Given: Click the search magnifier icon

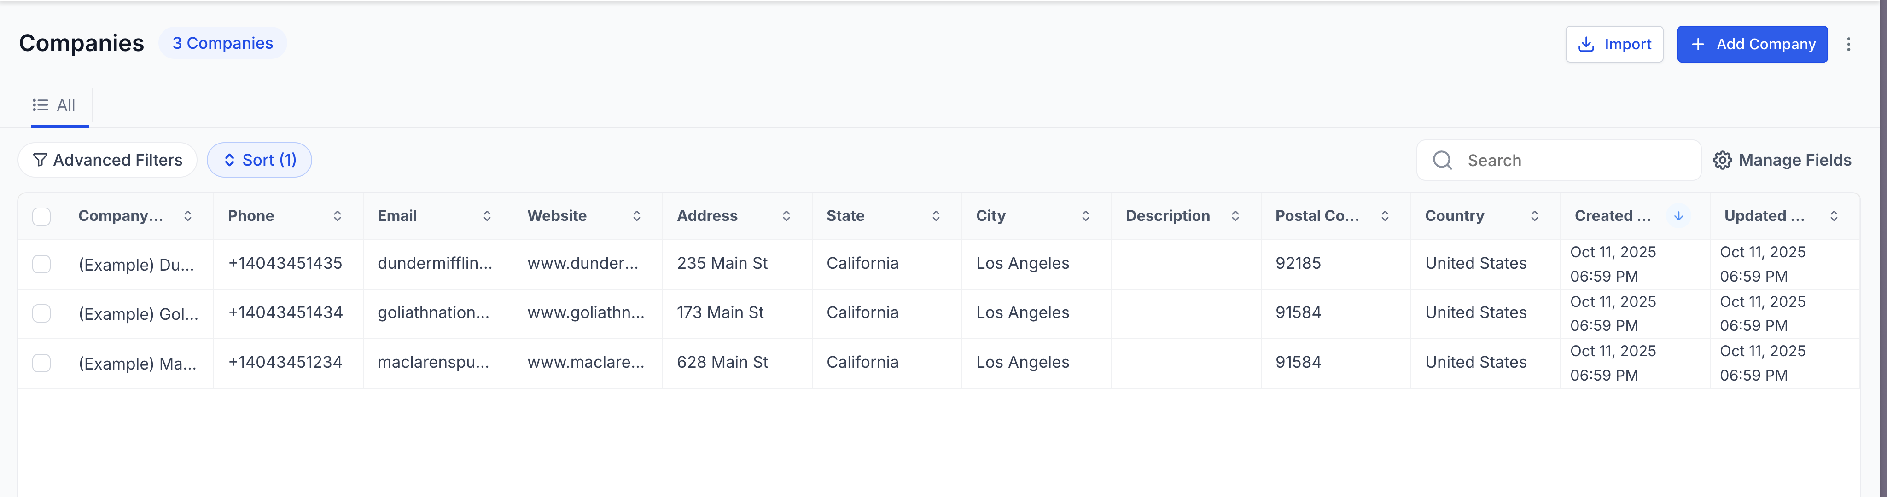Looking at the screenshot, I should (x=1442, y=160).
